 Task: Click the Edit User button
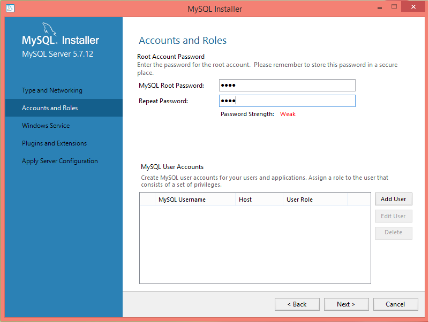coord(393,216)
